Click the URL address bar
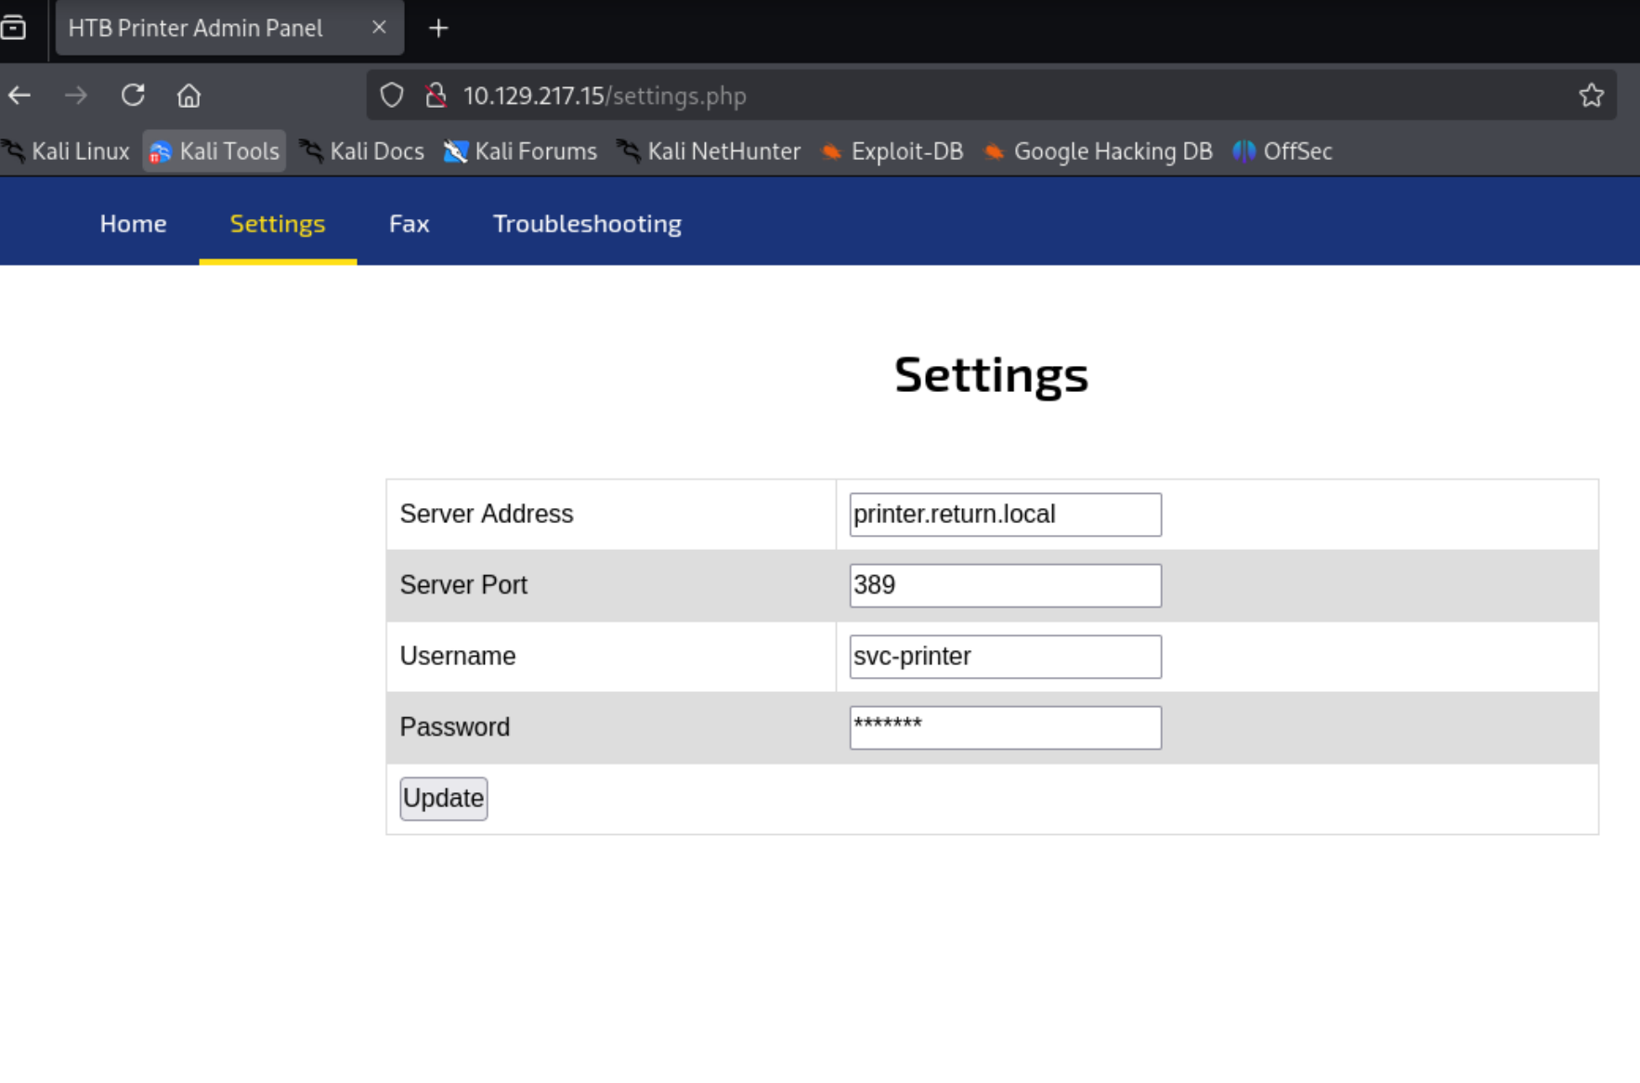Image resolution: width=1640 pixels, height=1083 pixels. 929,96
